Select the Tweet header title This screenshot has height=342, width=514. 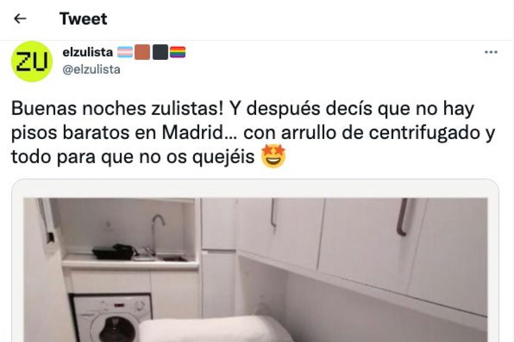pyautogui.click(x=83, y=19)
